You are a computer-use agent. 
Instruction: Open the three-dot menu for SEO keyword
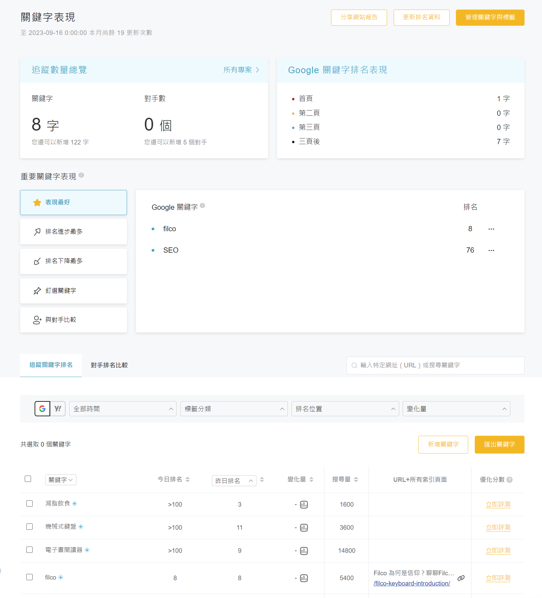pyautogui.click(x=491, y=250)
